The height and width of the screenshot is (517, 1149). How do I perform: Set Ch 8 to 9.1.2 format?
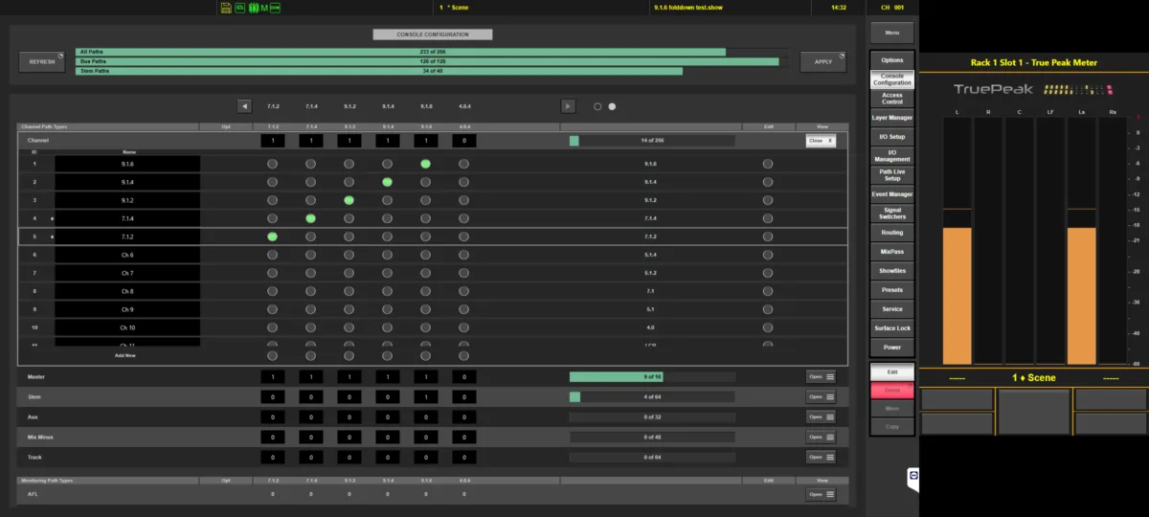[349, 291]
